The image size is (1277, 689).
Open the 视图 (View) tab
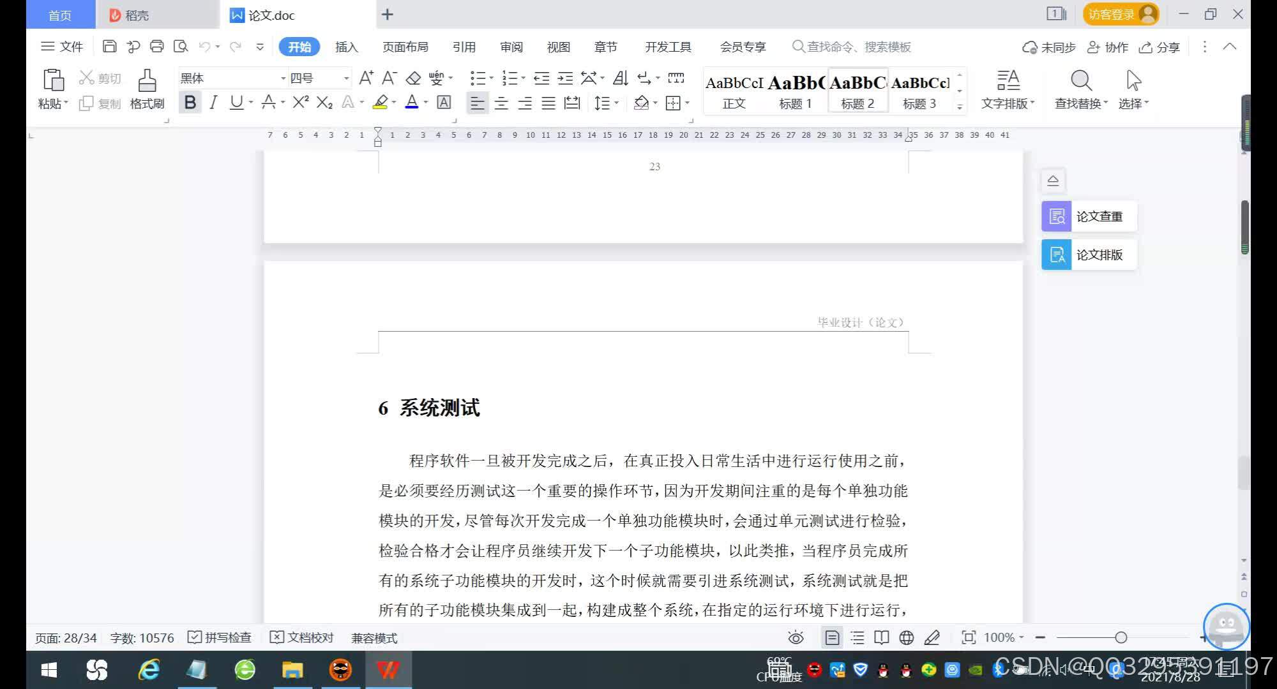(x=559, y=47)
